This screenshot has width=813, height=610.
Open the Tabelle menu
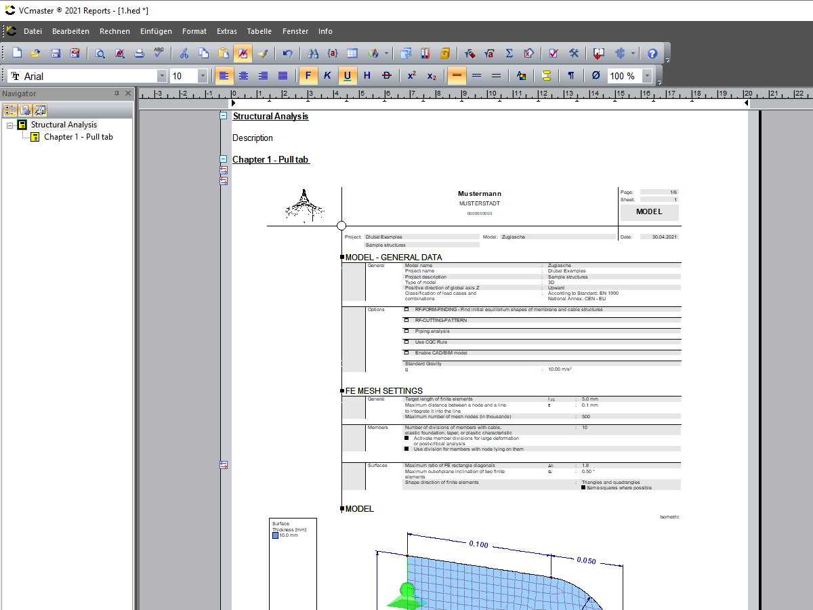[259, 31]
